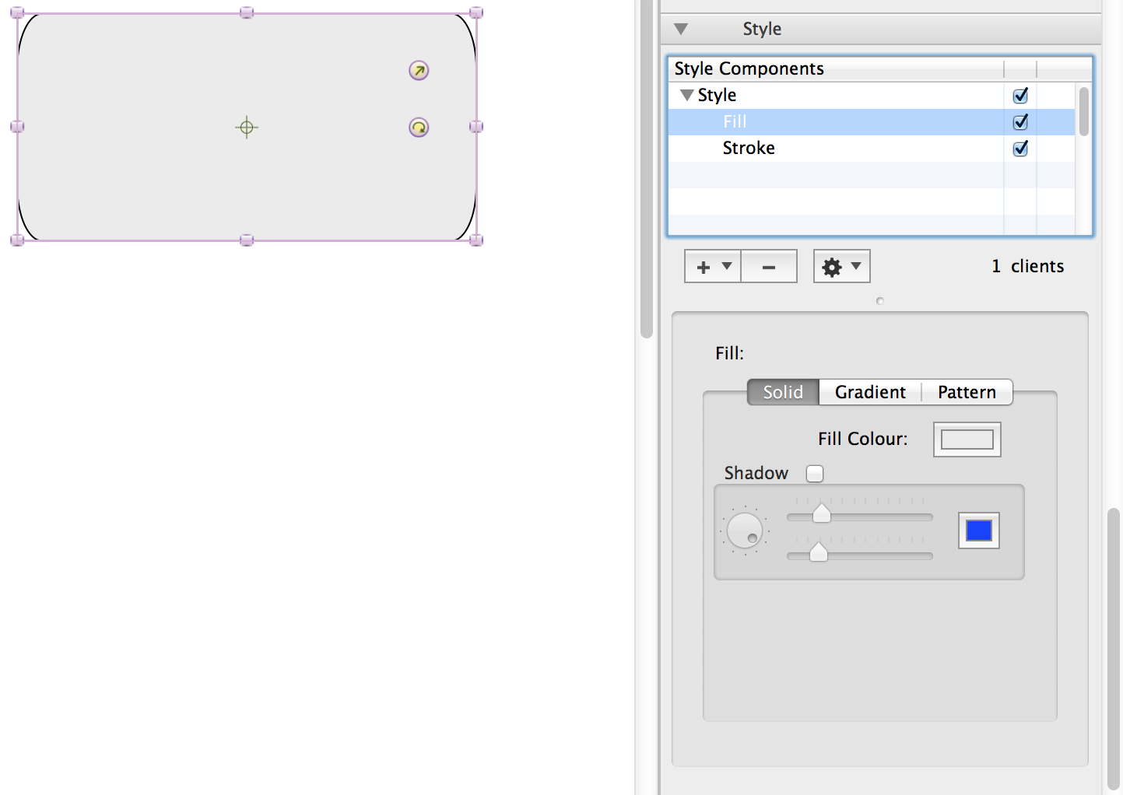Open the gear action menu
This screenshot has height=795, width=1123.
coord(841,267)
